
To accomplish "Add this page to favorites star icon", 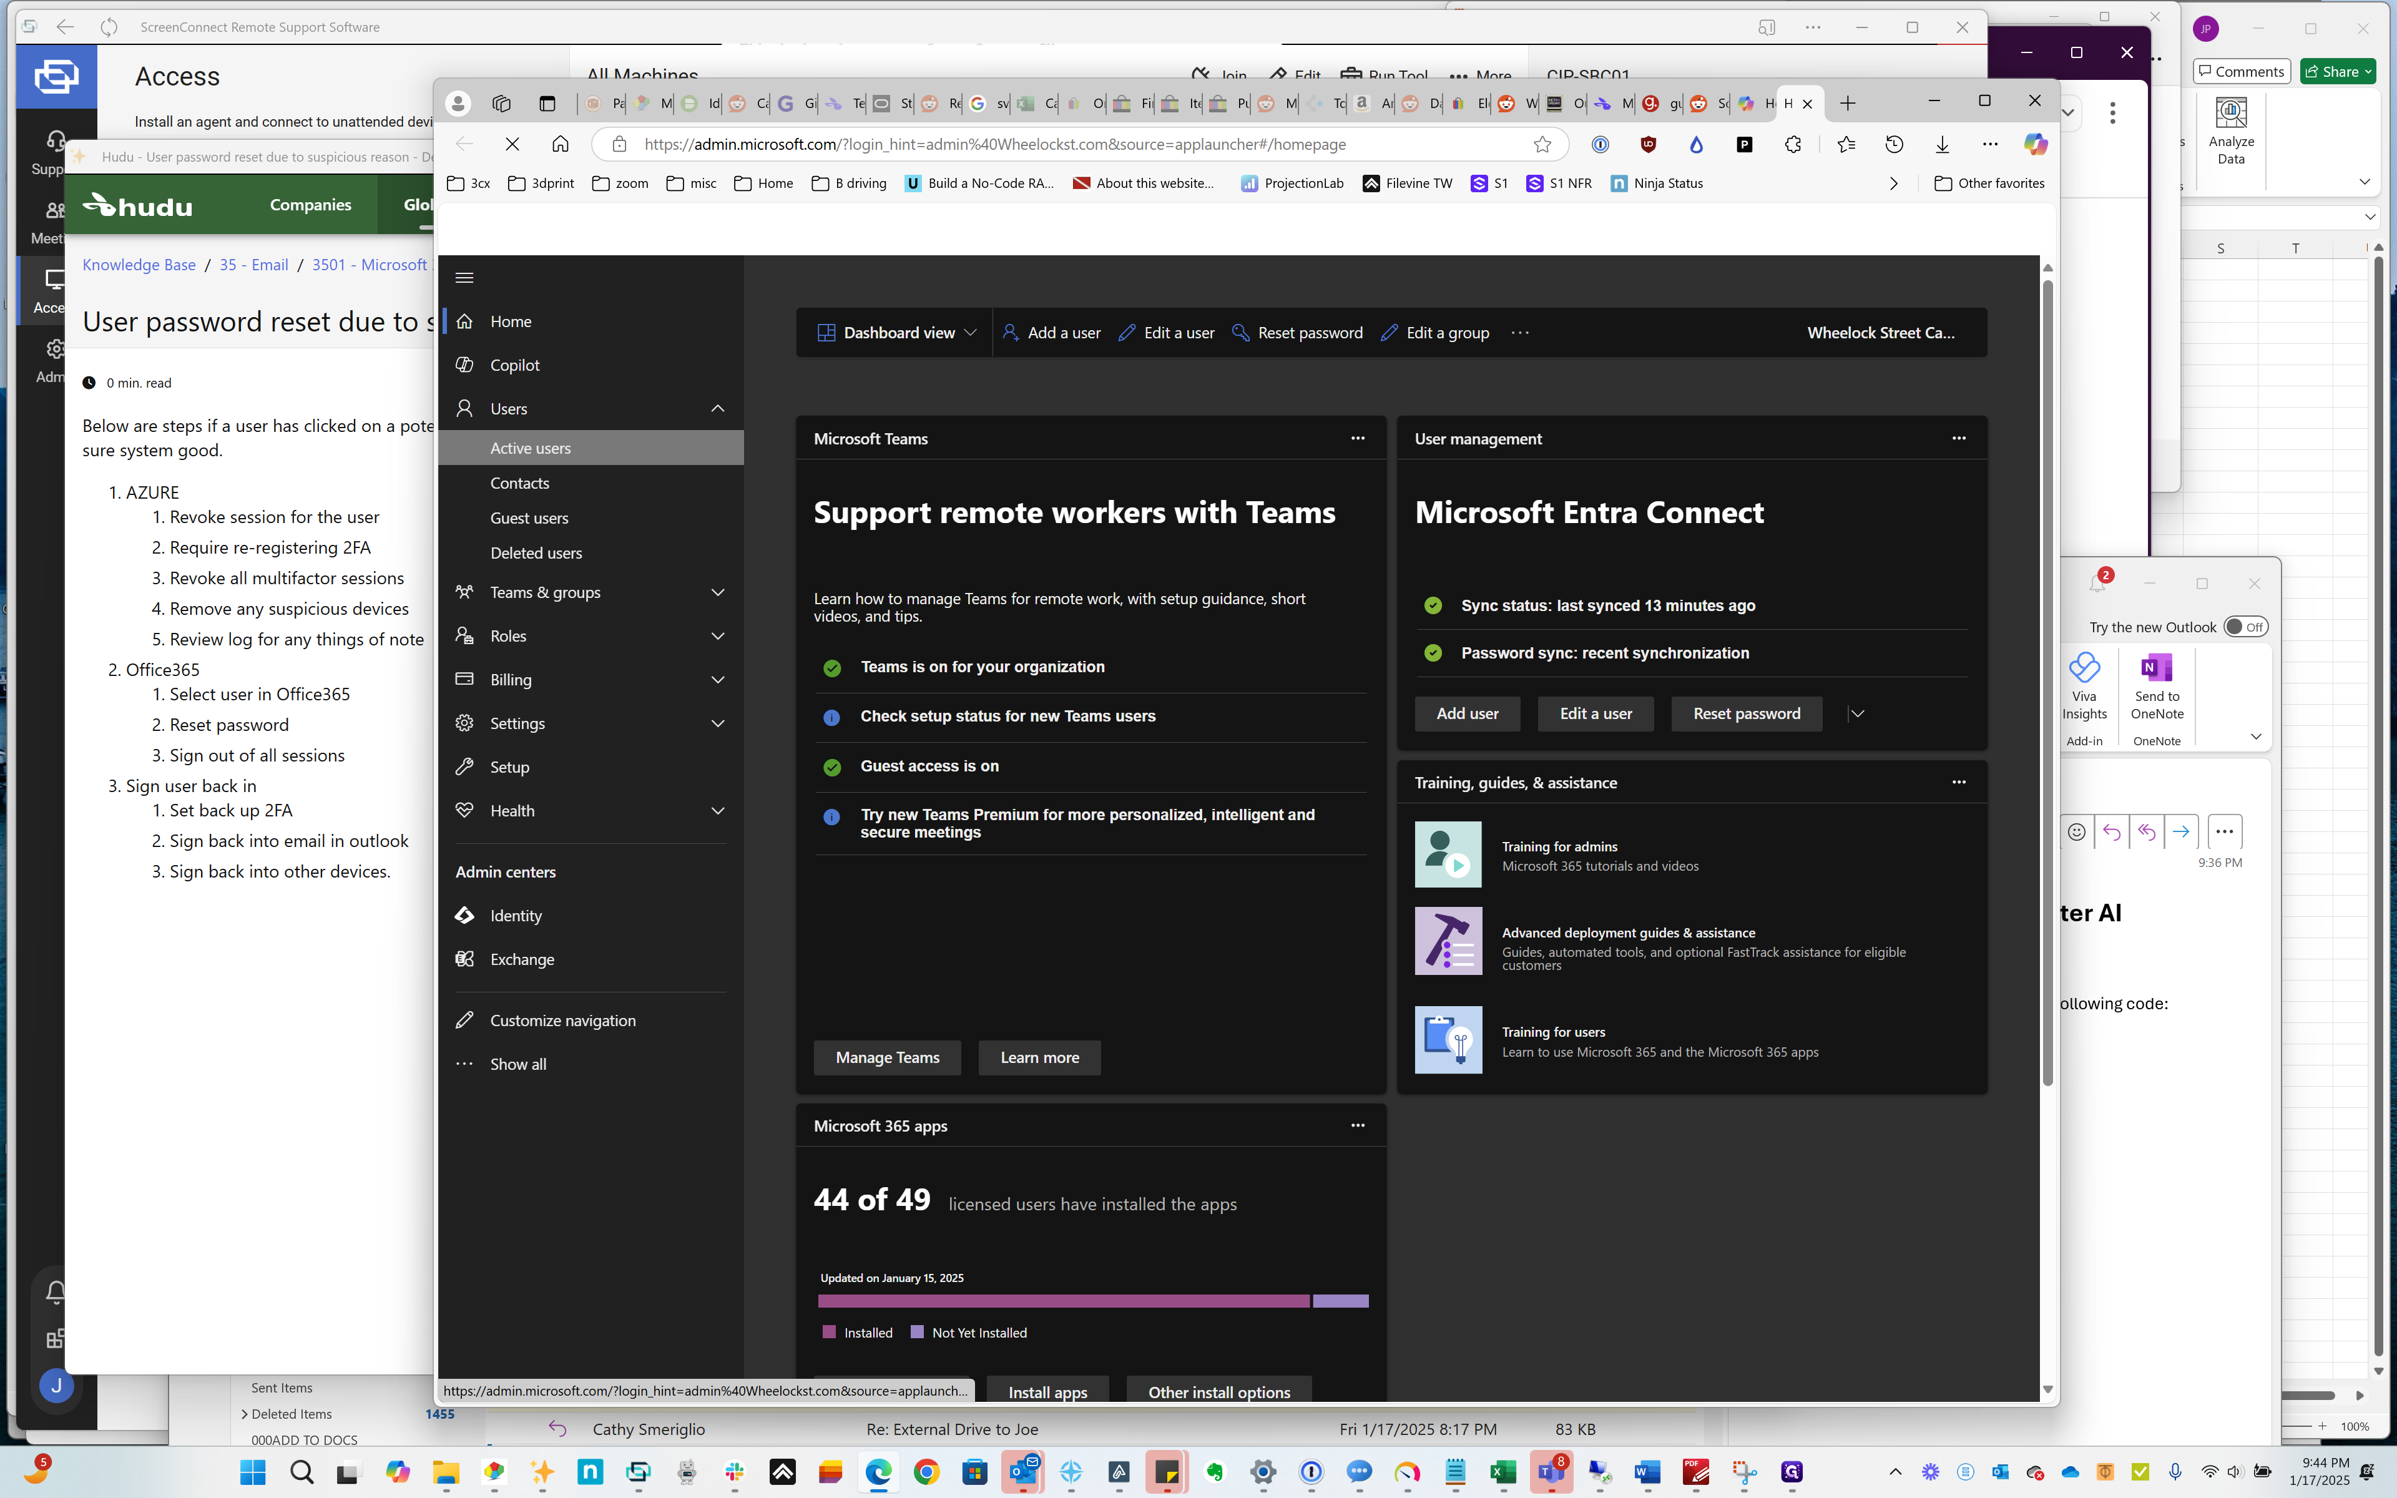I will pos(1542,145).
